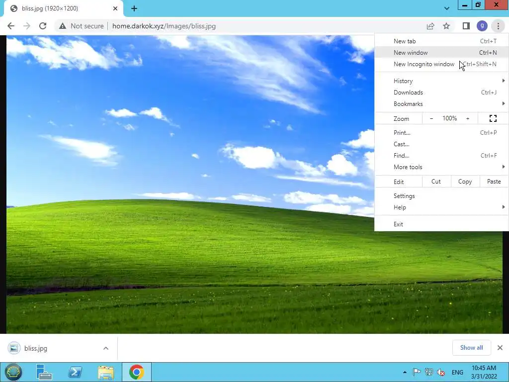The height and width of the screenshot is (382, 509).
Task: Bookmark this page with the star icon
Action: 447,26
